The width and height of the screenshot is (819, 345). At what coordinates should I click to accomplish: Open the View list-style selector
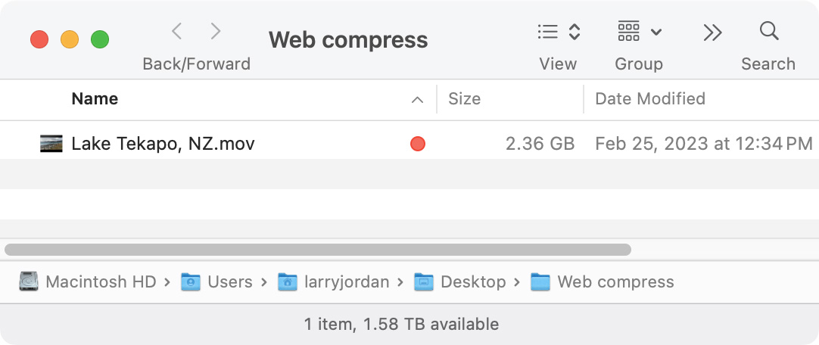(x=559, y=32)
